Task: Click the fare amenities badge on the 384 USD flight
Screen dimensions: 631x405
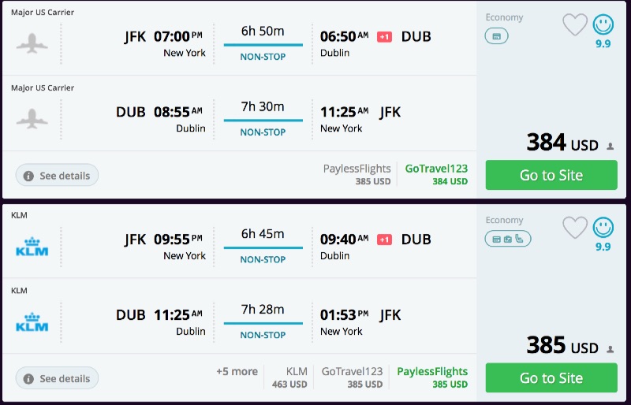Action: click(497, 36)
